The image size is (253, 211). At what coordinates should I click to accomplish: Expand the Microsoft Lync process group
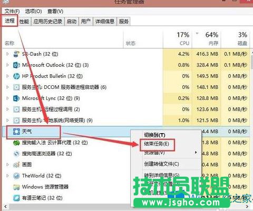click(x=7, y=98)
